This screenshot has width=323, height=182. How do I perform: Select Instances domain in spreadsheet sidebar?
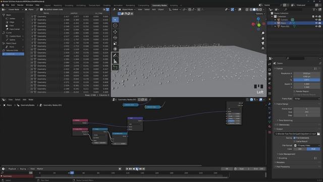point(13,54)
